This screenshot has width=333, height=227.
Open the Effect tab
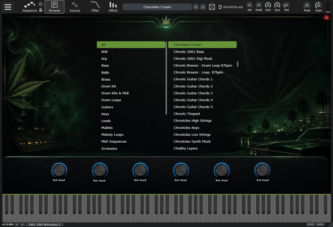click(113, 7)
